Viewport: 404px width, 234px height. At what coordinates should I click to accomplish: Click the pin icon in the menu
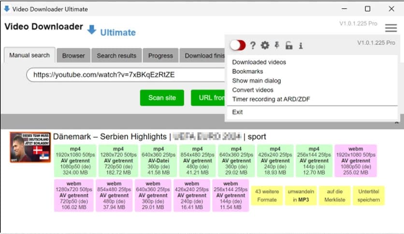click(277, 45)
